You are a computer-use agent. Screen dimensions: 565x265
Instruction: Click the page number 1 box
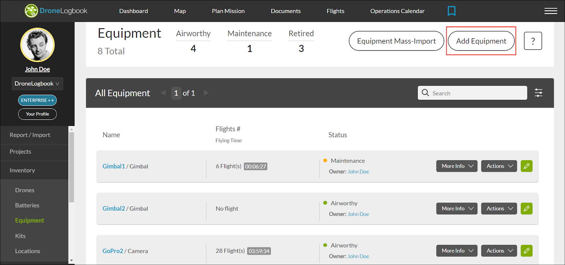[x=176, y=93]
